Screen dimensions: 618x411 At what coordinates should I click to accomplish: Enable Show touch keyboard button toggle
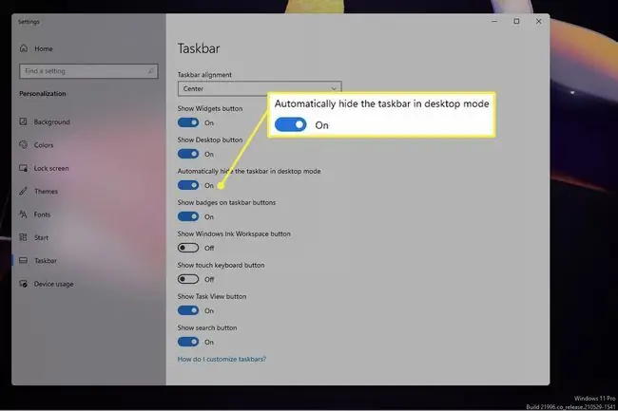(x=188, y=279)
